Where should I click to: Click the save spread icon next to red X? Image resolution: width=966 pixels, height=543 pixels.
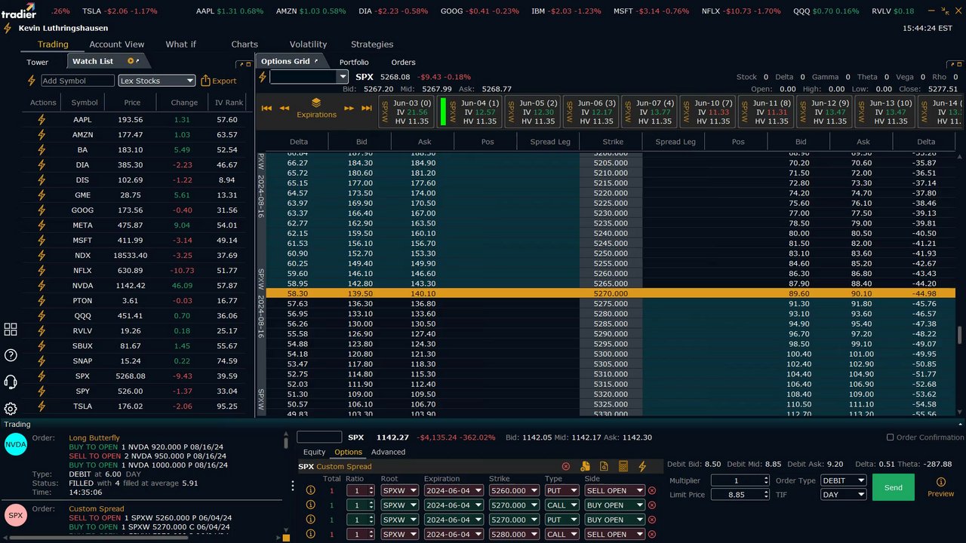click(x=585, y=467)
